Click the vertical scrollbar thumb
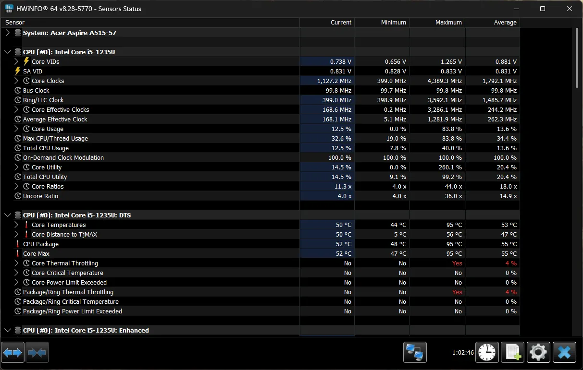The width and height of the screenshot is (583, 370). click(x=577, y=58)
